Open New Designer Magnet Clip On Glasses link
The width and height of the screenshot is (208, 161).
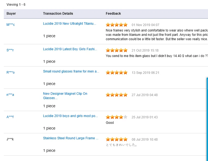point(65,96)
